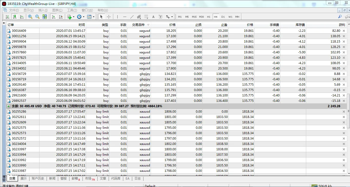Screen dimensions: 350x187
Task: Switch timeframe to W1
Action: (230, 17)
